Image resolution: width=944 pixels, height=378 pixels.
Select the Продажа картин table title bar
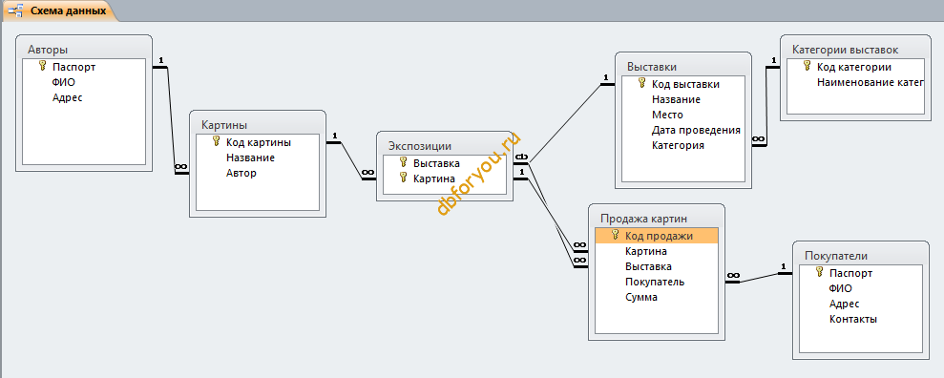pos(657,218)
